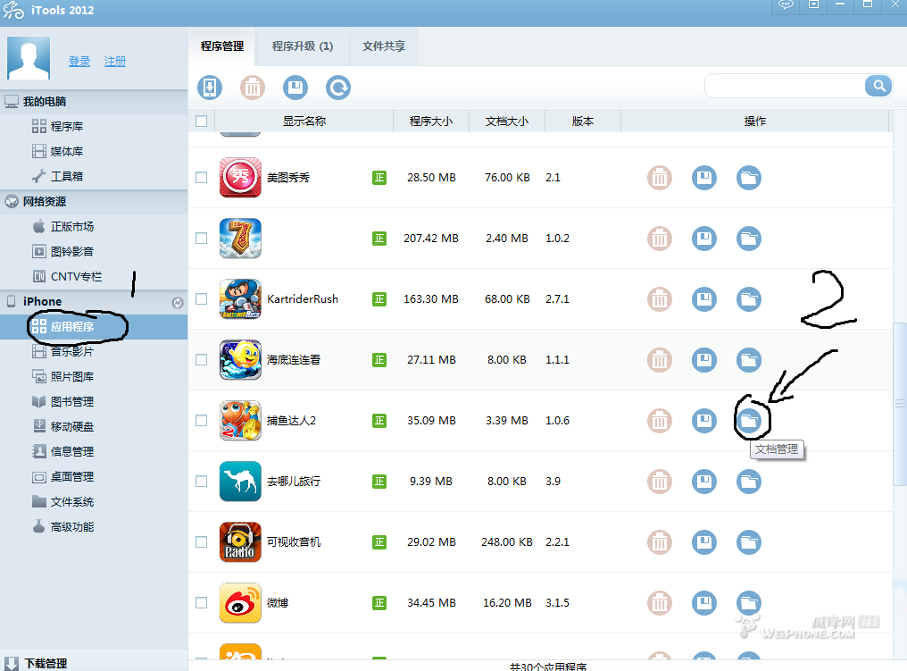Open 海底连连看 document folder
This screenshot has width=907, height=671.
[748, 360]
